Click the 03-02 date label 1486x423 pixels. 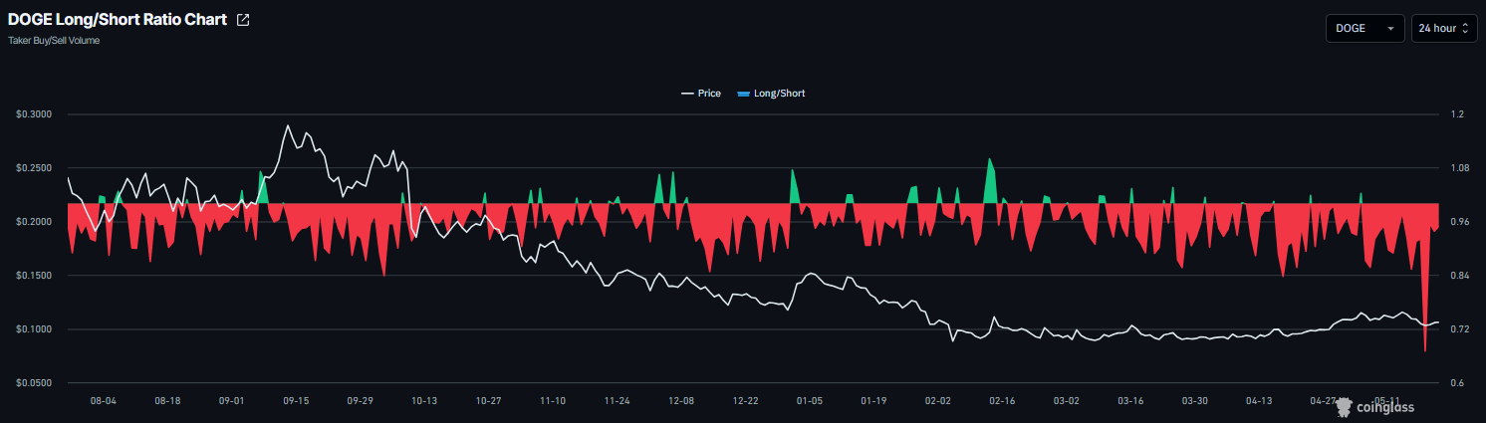coord(1067,401)
